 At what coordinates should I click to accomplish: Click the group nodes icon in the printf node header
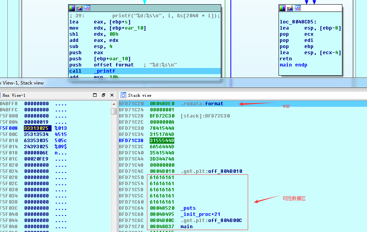pyautogui.click(x=87, y=8)
